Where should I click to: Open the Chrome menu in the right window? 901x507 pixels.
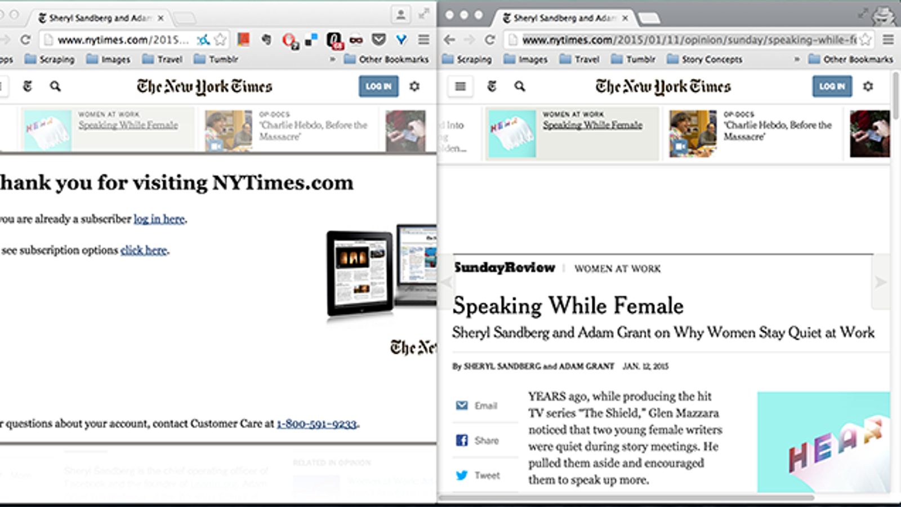[888, 39]
